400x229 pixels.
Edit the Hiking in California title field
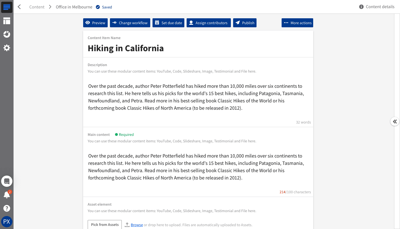[126, 48]
